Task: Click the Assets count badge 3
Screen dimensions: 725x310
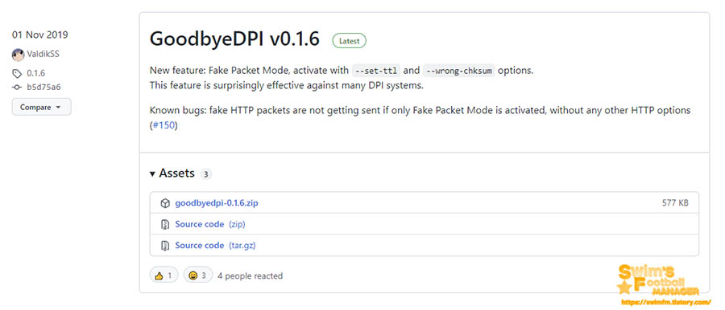Action: 205,174
